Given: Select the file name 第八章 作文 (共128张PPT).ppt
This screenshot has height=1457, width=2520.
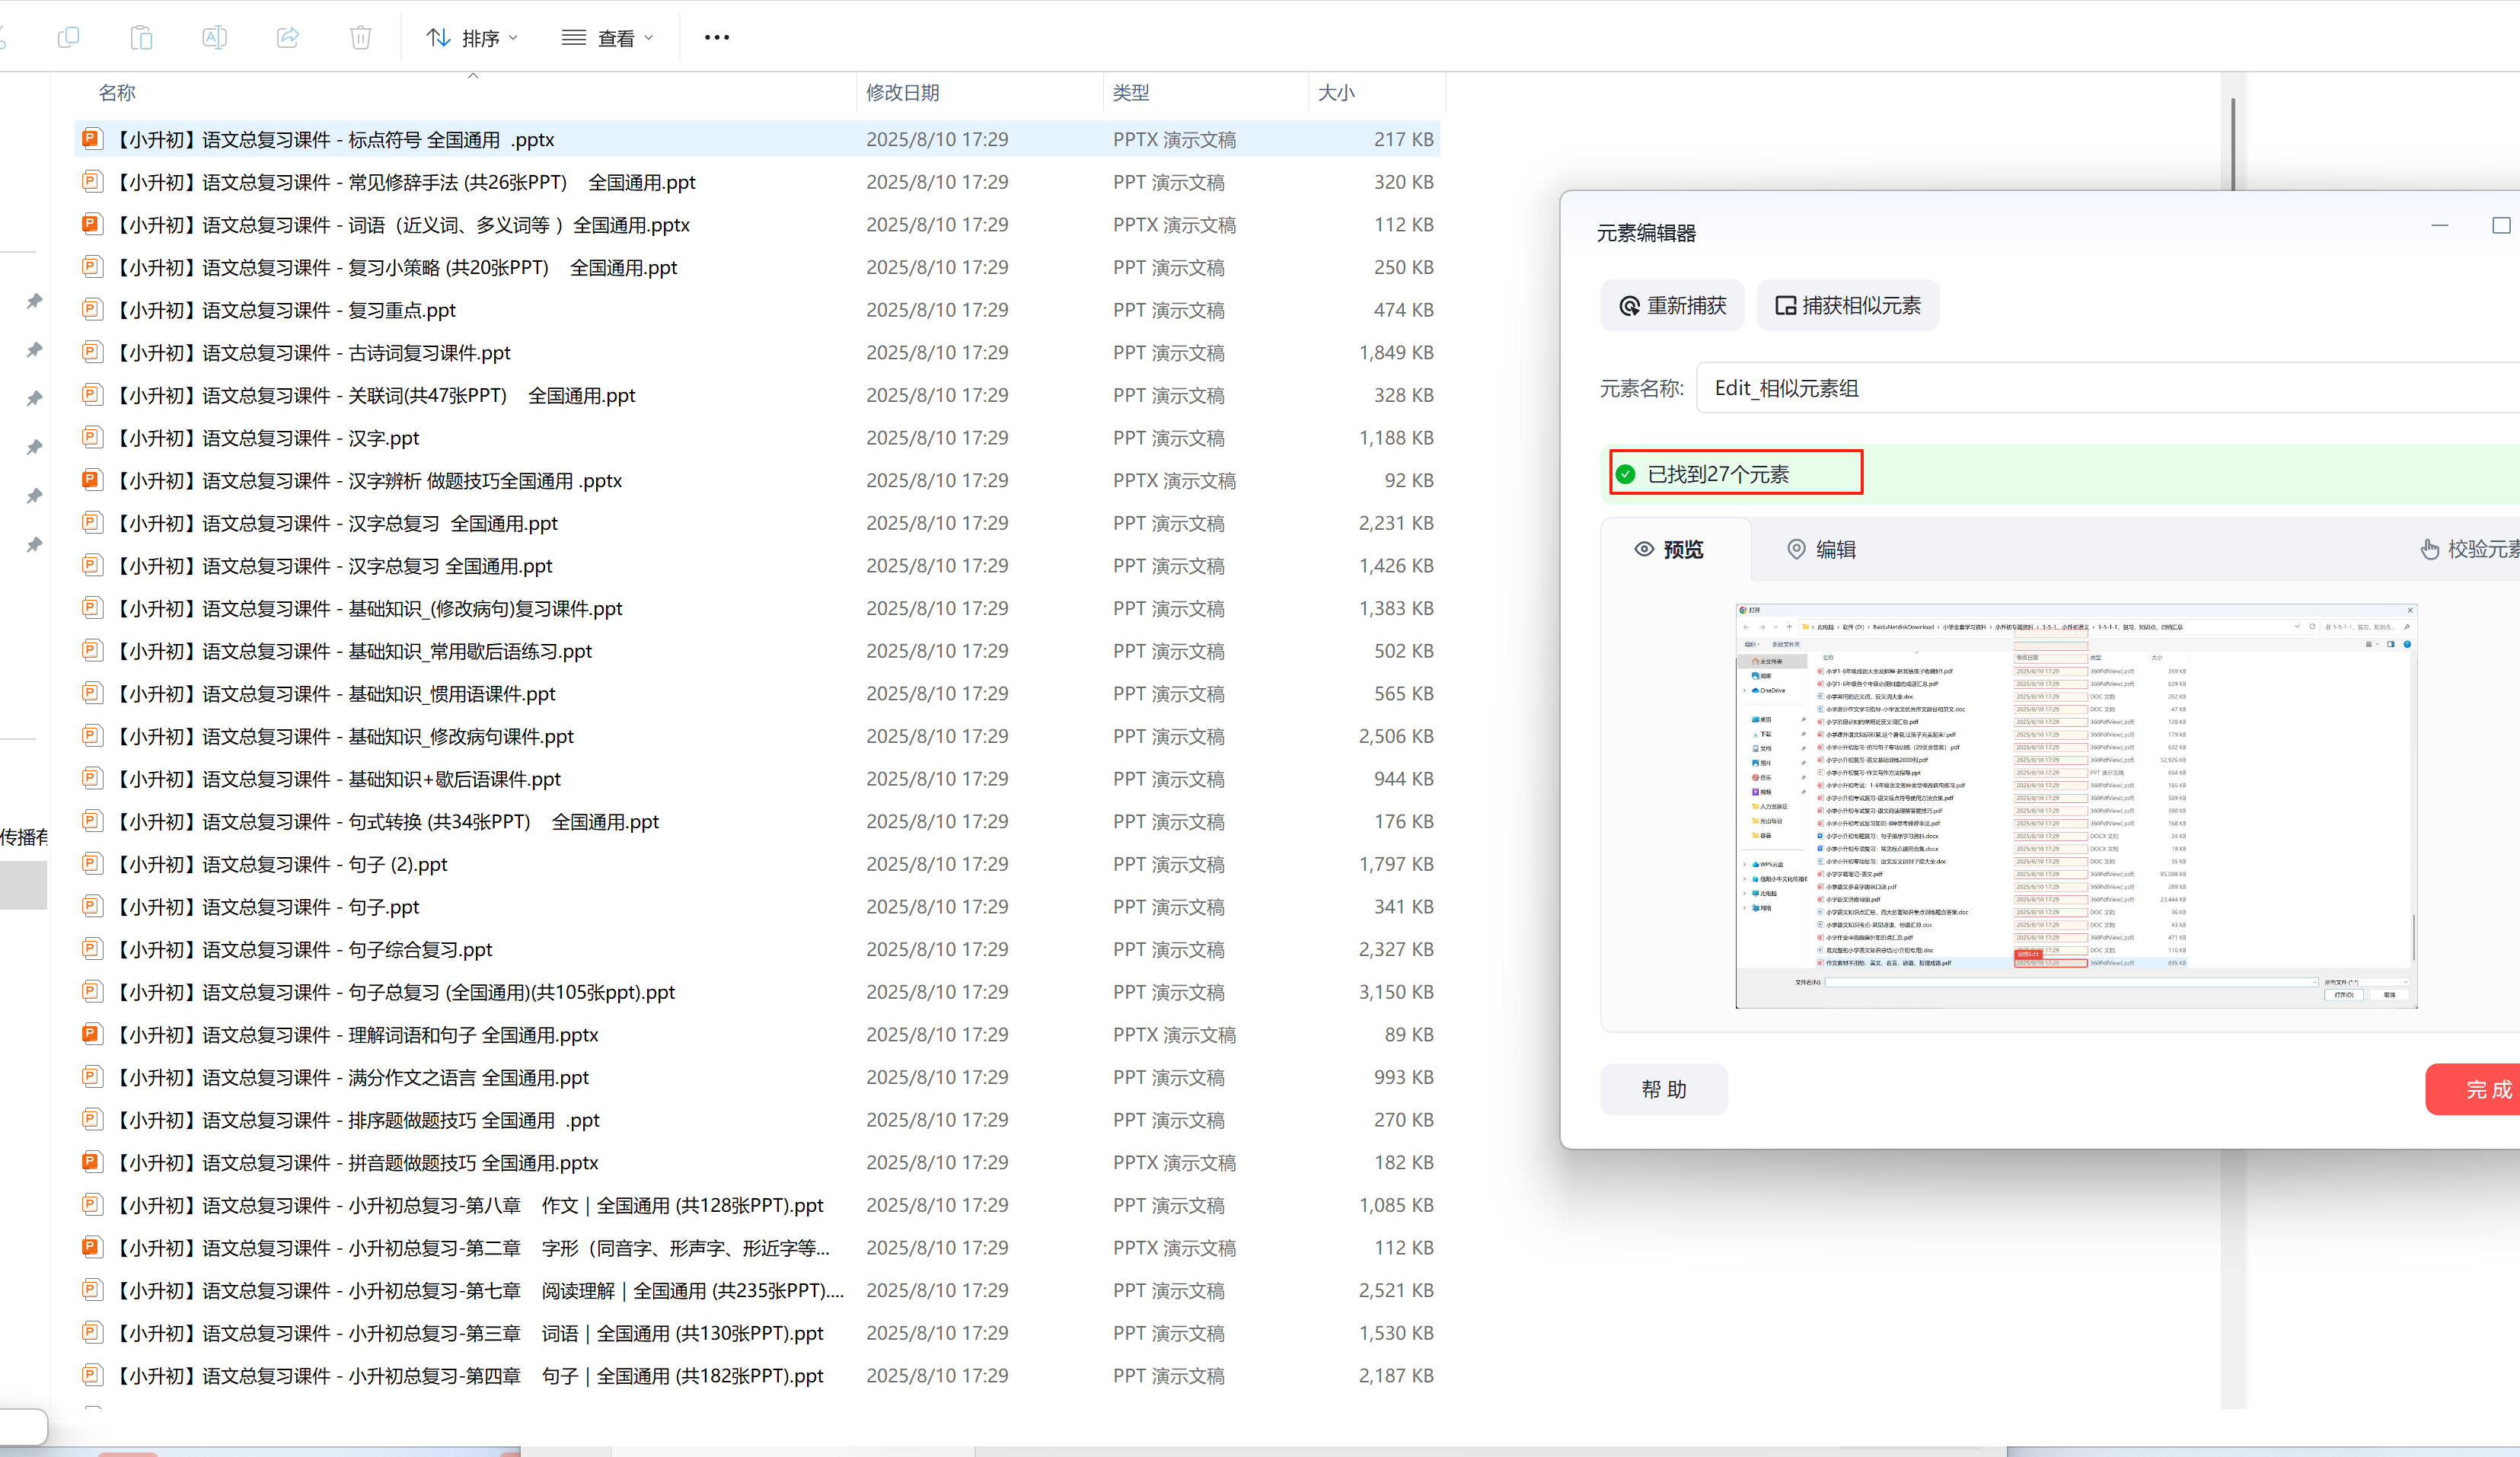Looking at the screenshot, I should click(x=469, y=1205).
